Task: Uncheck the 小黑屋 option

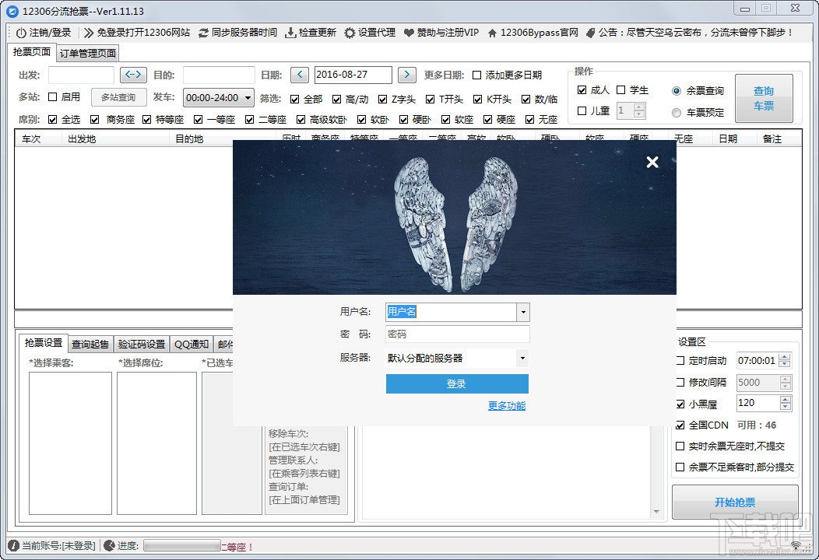Action: point(680,403)
